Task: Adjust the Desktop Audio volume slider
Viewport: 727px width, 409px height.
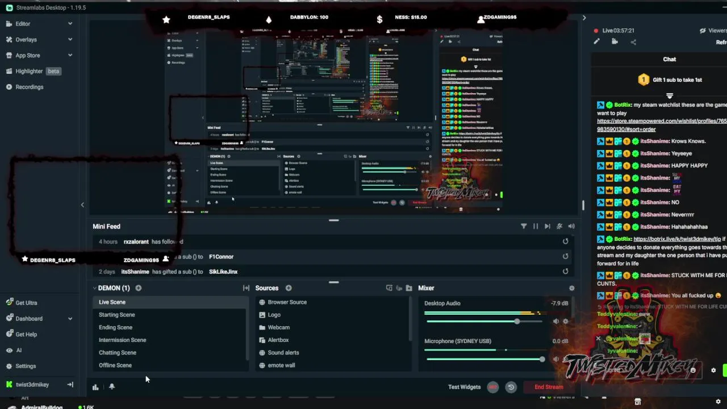Action: [517, 322]
